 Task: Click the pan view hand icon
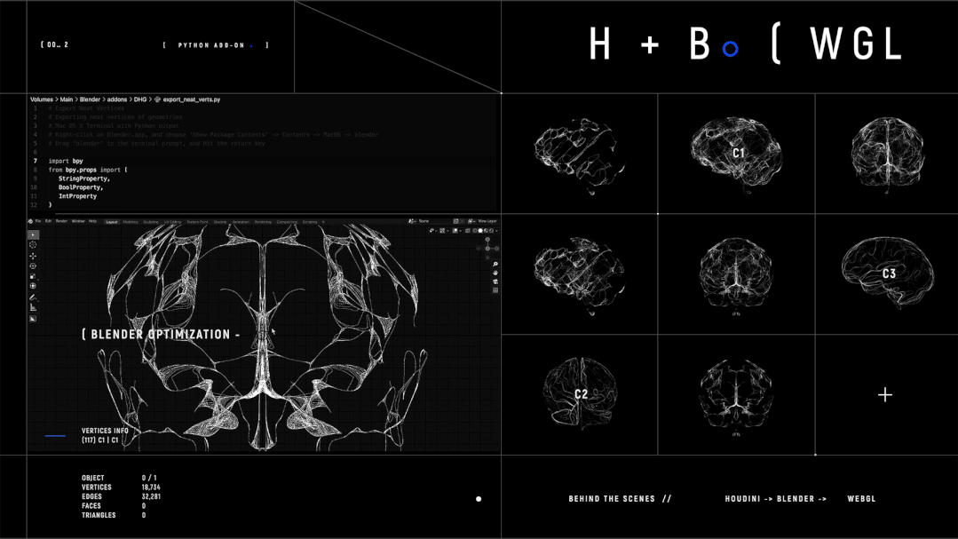[495, 273]
